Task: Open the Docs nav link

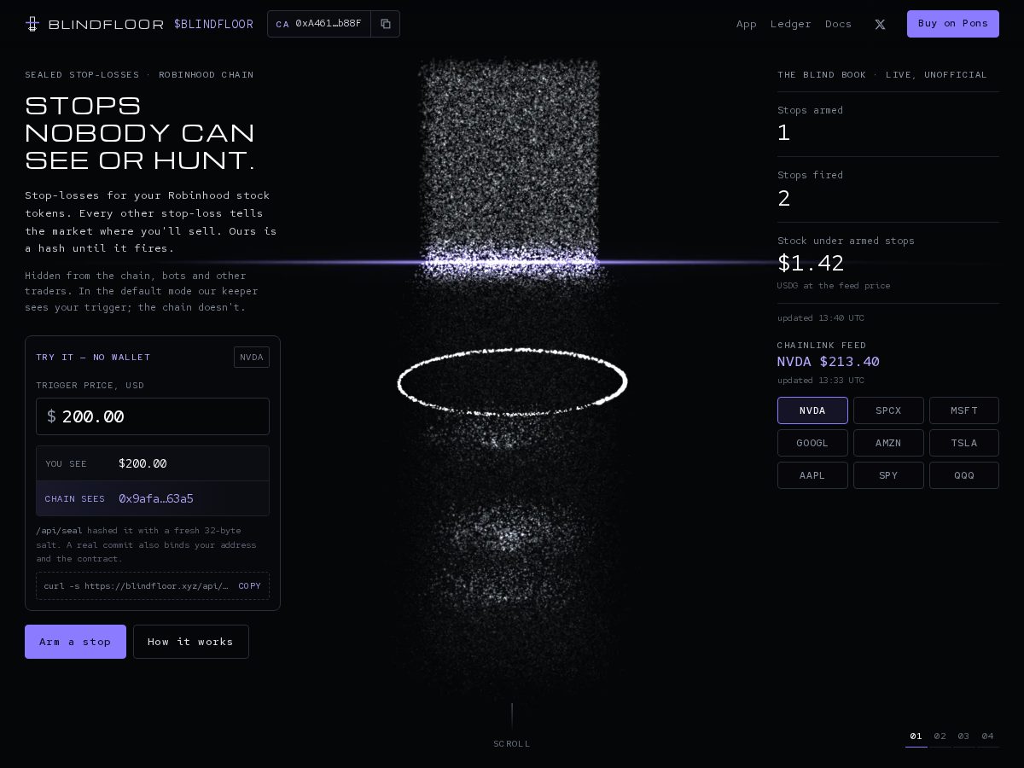Action: pyautogui.click(x=838, y=24)
